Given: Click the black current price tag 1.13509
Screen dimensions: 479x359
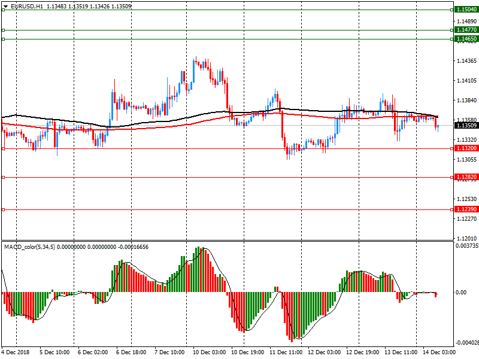Looking at the screenshot, I should pyautogui.click(x=466, y=126).
